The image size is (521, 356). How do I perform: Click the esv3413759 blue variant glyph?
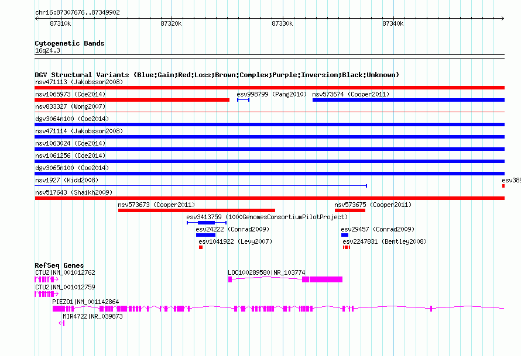click(207, 223)
